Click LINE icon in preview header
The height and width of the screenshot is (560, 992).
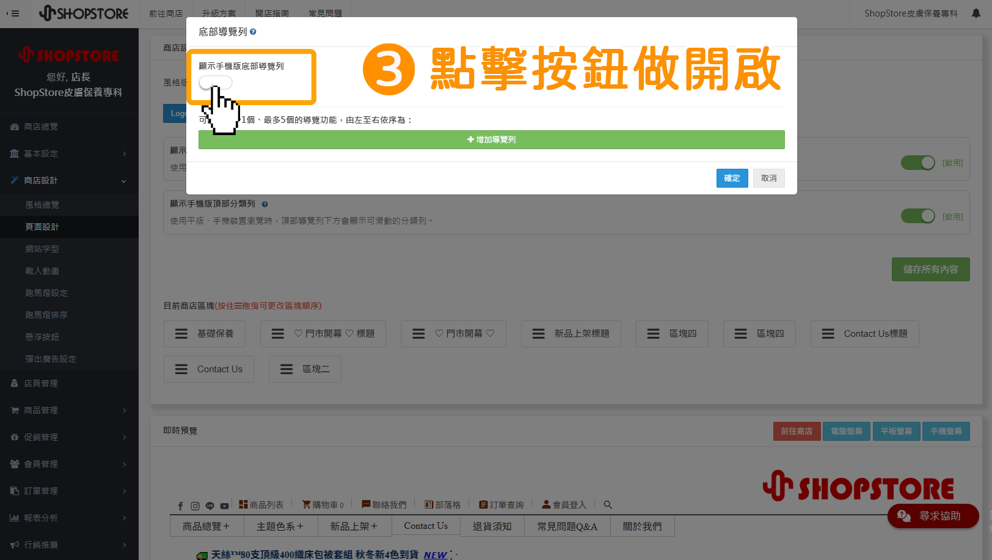click(210, 506)
